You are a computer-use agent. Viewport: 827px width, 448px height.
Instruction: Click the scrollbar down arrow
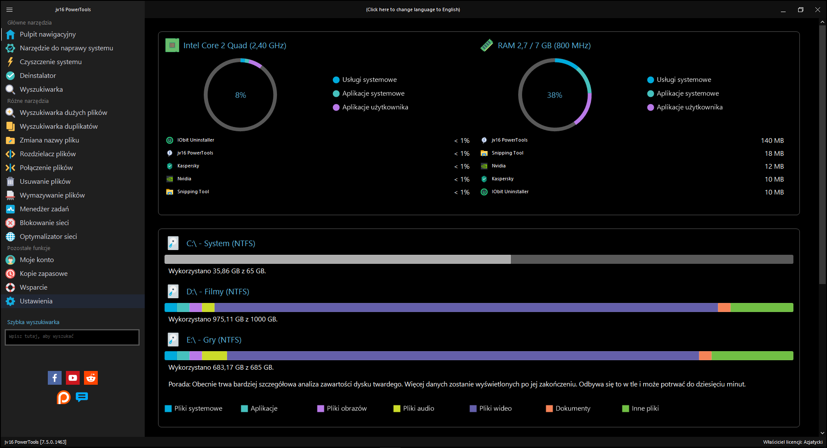[822, 433]
